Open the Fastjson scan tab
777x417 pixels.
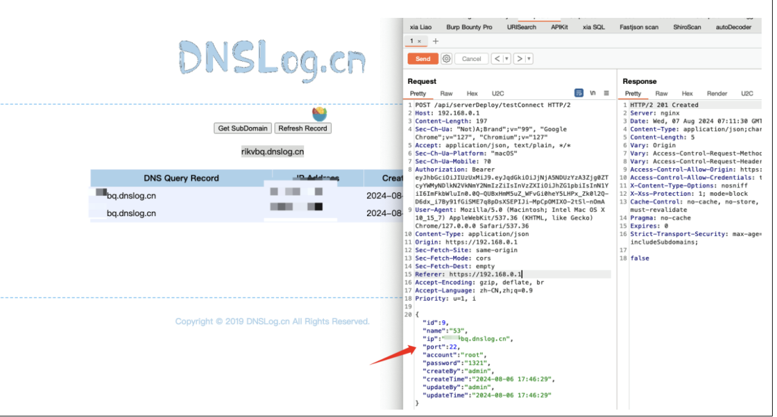click(x=639, y=27)
